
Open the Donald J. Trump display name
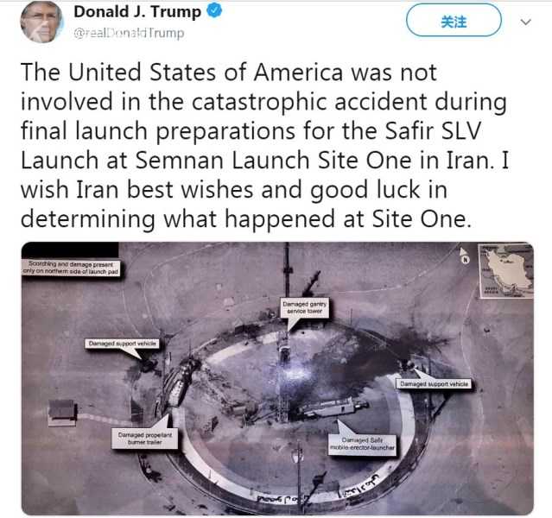pos(137,12)
